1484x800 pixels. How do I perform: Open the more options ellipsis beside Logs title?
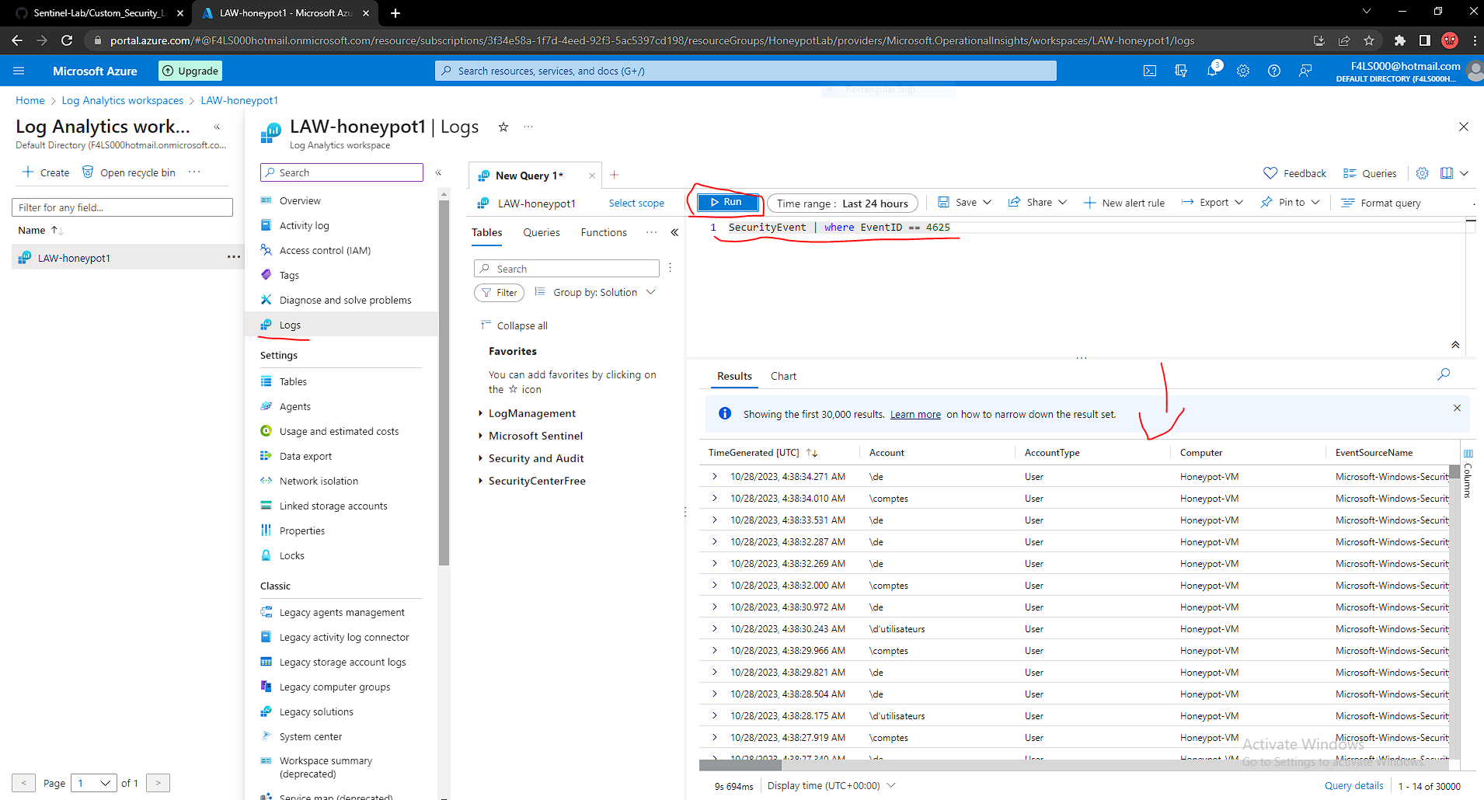coord(528,127)
